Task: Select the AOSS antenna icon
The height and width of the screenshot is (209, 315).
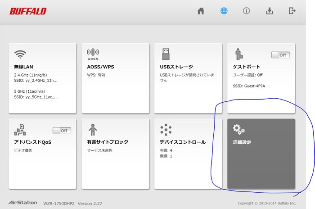Action: [x=93, y=55]
